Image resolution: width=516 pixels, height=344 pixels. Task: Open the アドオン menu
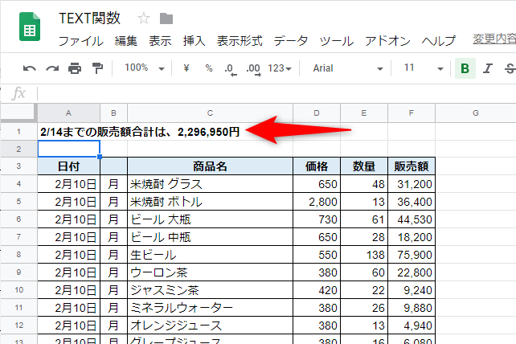(x=387, y=41)
